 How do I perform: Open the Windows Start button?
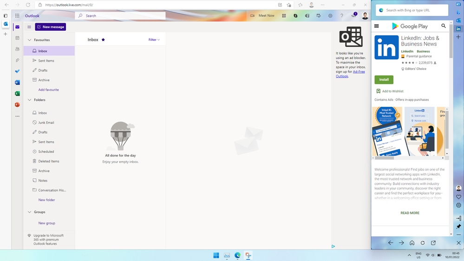pos(216,255)
